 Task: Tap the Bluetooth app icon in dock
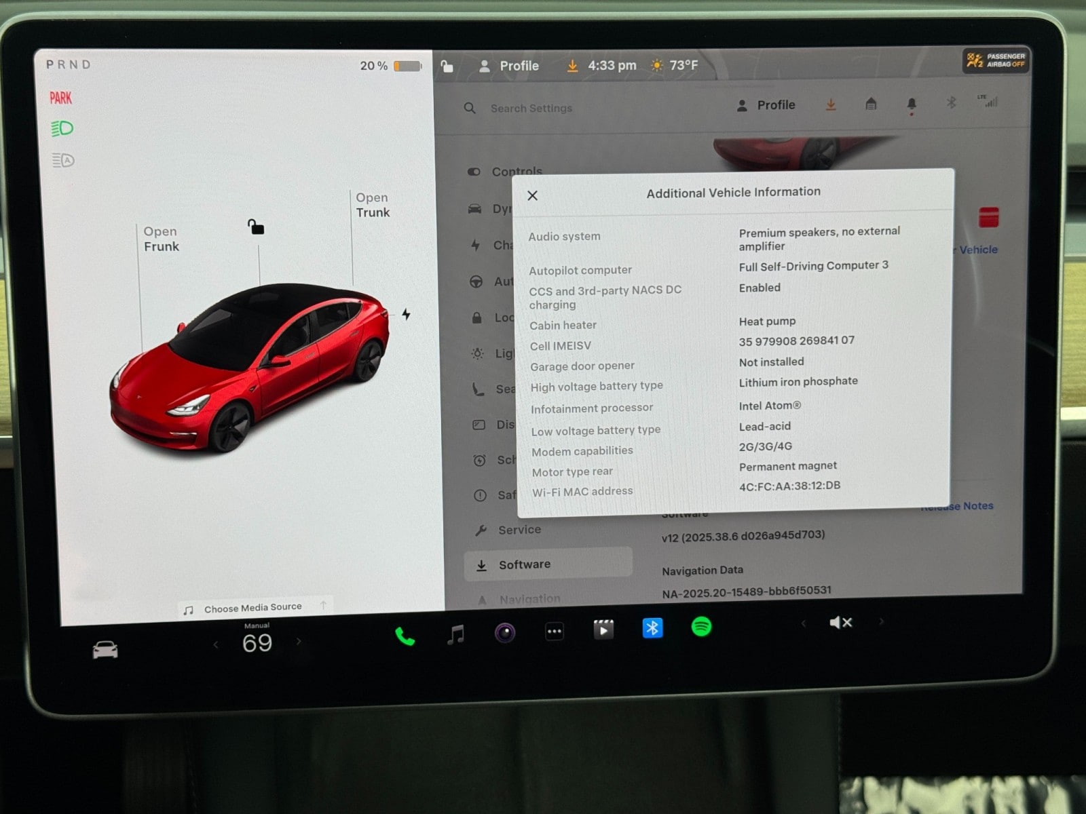[x=652, y=628]
